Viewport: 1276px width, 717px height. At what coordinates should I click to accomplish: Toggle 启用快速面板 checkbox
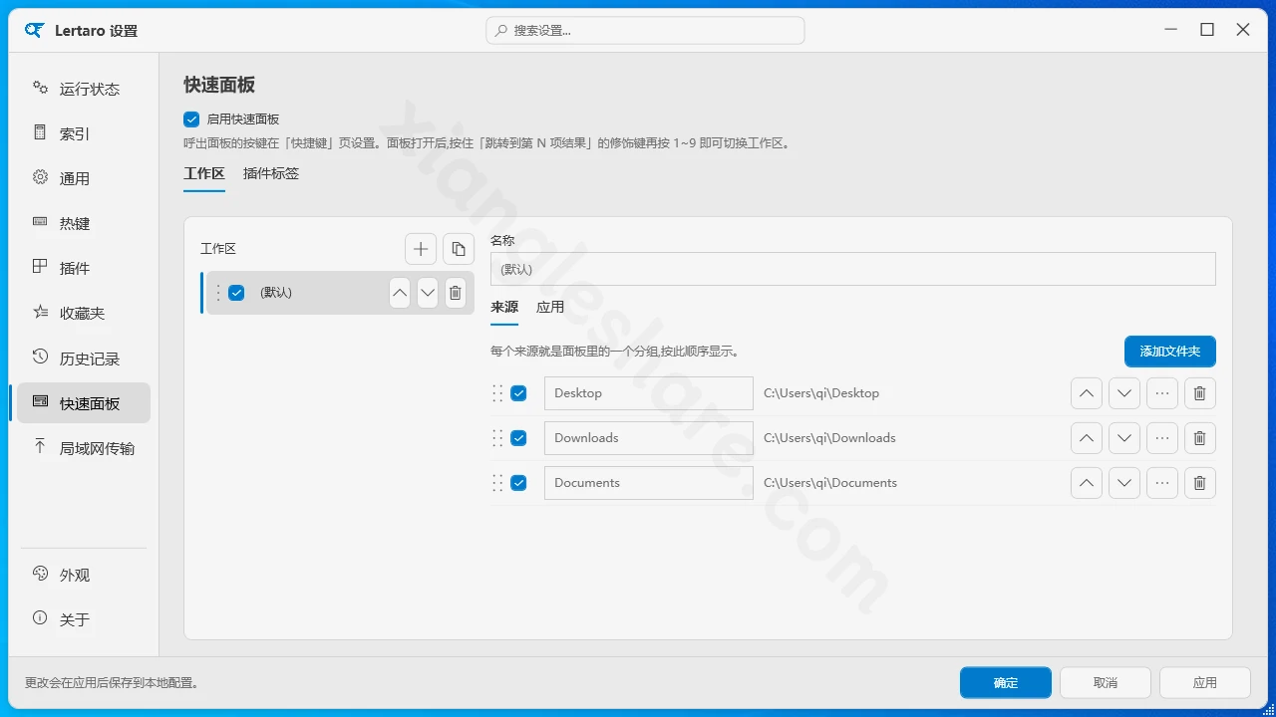(x=191, y=119)
